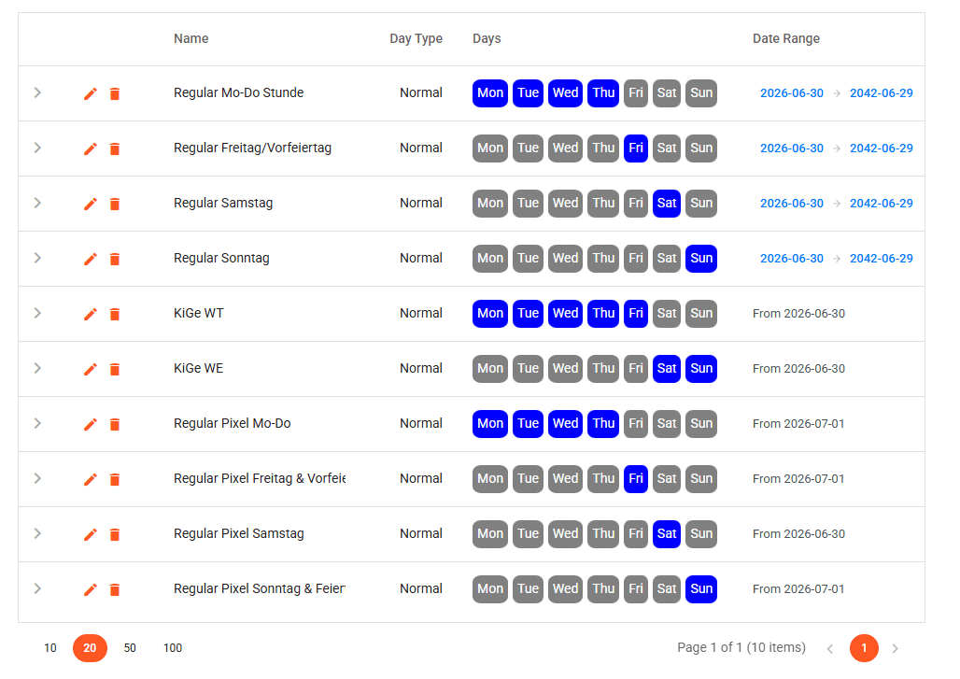Edit the Regular Pixel Freitag & Vorfeiertag row

[90, 479]
